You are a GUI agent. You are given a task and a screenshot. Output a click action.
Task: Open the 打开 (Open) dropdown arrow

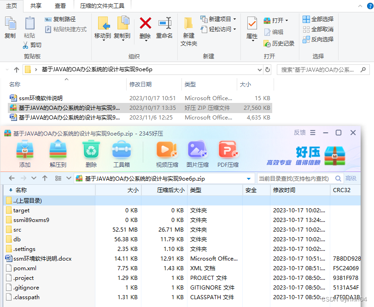pyautogui.click(x=286, y=21)
